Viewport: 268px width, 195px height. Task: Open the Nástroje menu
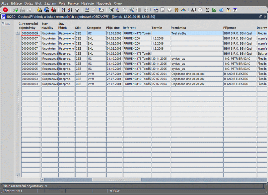[87, 3]
